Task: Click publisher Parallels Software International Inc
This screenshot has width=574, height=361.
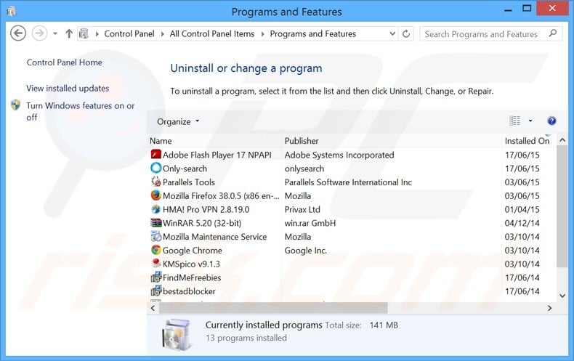Action: coord(348,182)
